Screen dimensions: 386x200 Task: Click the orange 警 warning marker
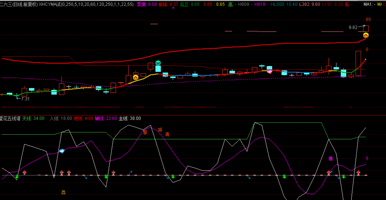[x=145, y=132]
